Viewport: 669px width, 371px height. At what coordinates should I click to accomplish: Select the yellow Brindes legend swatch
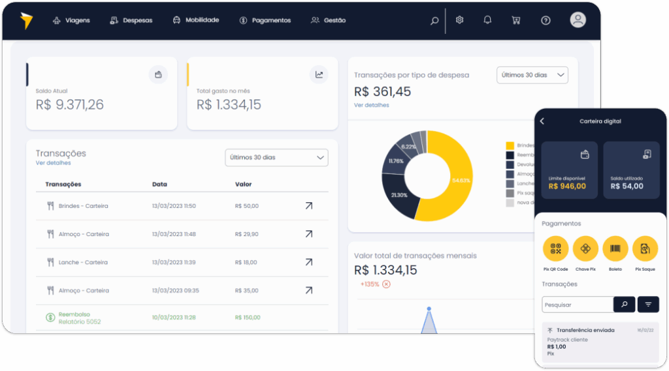(x=510, y=145)
